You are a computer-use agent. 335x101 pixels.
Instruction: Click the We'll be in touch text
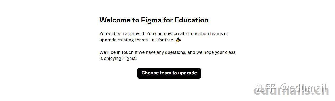[x=117, y=52]
